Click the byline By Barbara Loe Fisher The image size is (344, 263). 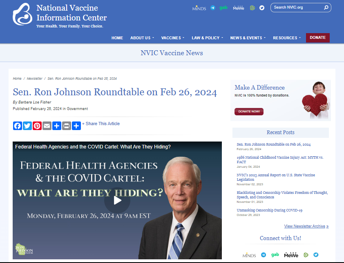(x=32, y=102)
